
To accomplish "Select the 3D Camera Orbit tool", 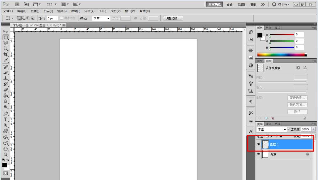I will click(6, 143).
